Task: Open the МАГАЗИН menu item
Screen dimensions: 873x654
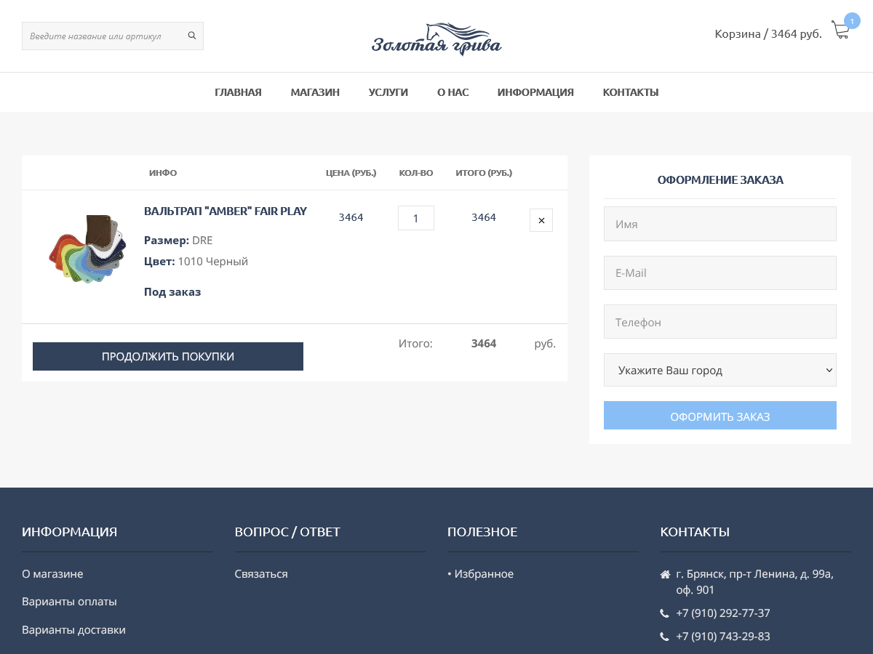Action: click(x=315, y=92)
